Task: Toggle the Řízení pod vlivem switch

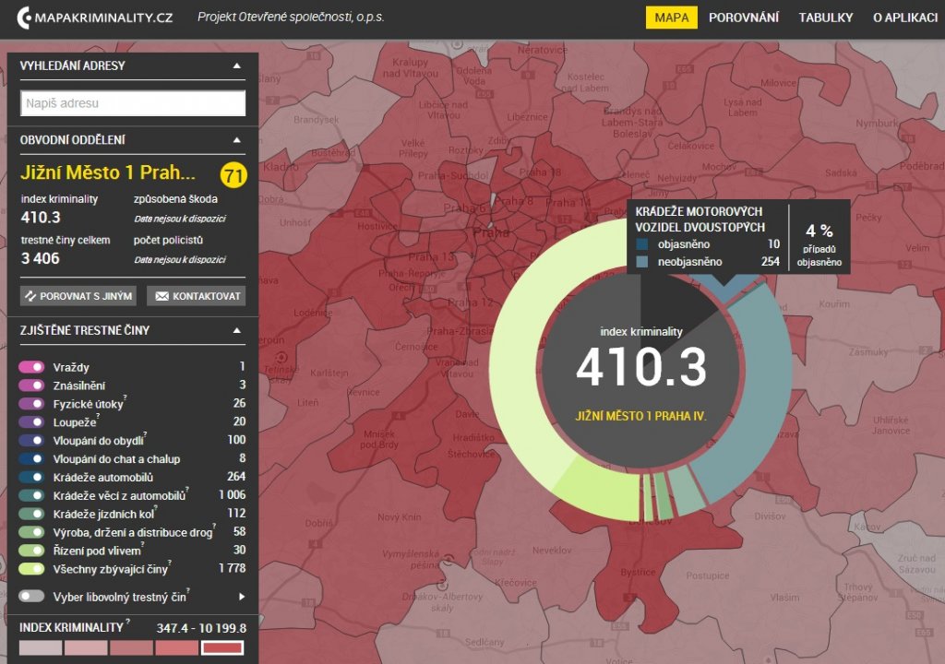Action: pos(31,551)
